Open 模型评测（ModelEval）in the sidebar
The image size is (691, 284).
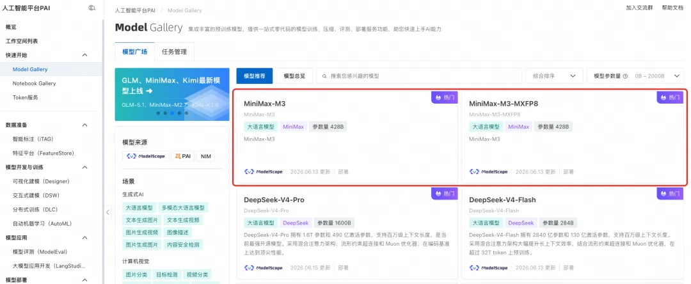pos(40,252)
